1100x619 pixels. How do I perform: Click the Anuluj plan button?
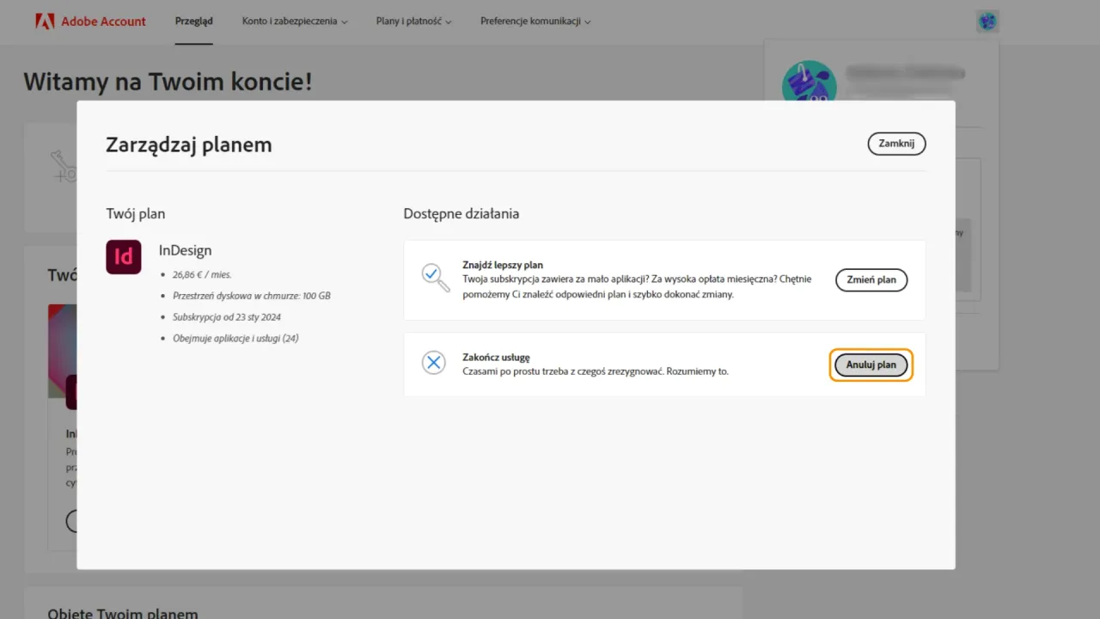[x=871, y=365]
